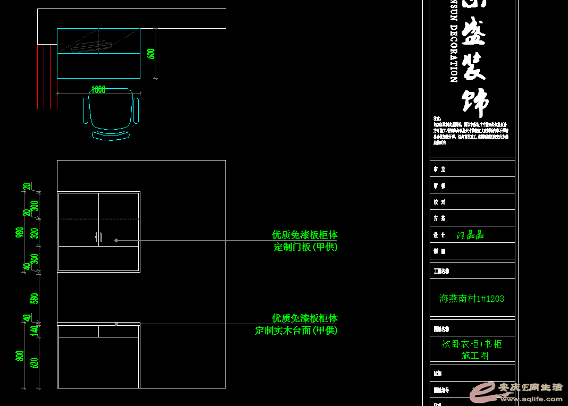This screenshot has height=406, width=568.
Task: Click the green designer signature 汪晶晶
Action: pyautogui.click(x=470, y=235)
